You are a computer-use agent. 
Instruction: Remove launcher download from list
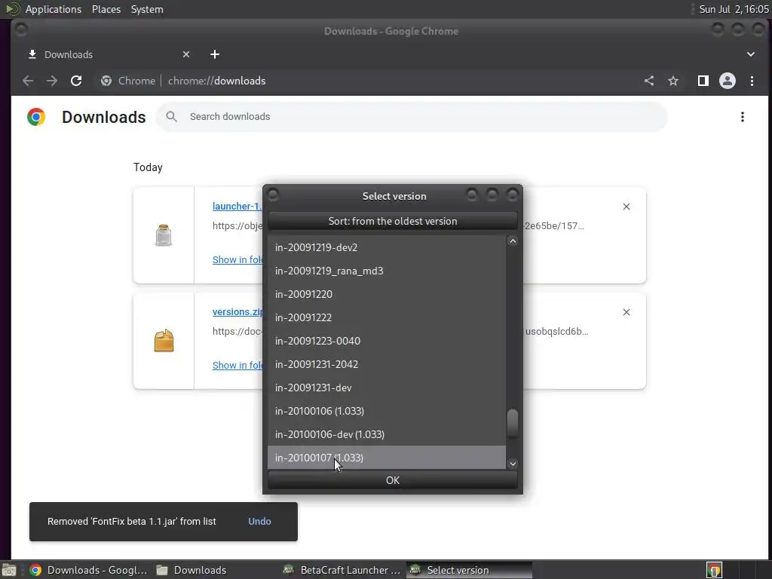tap(626, 207)
